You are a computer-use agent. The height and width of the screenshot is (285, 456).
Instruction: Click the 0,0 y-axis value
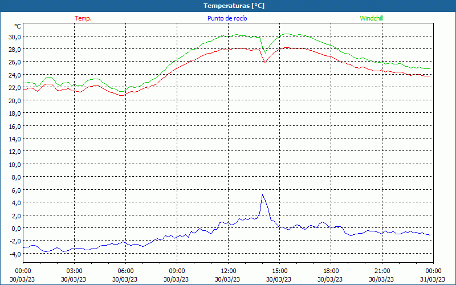[17, 229]
